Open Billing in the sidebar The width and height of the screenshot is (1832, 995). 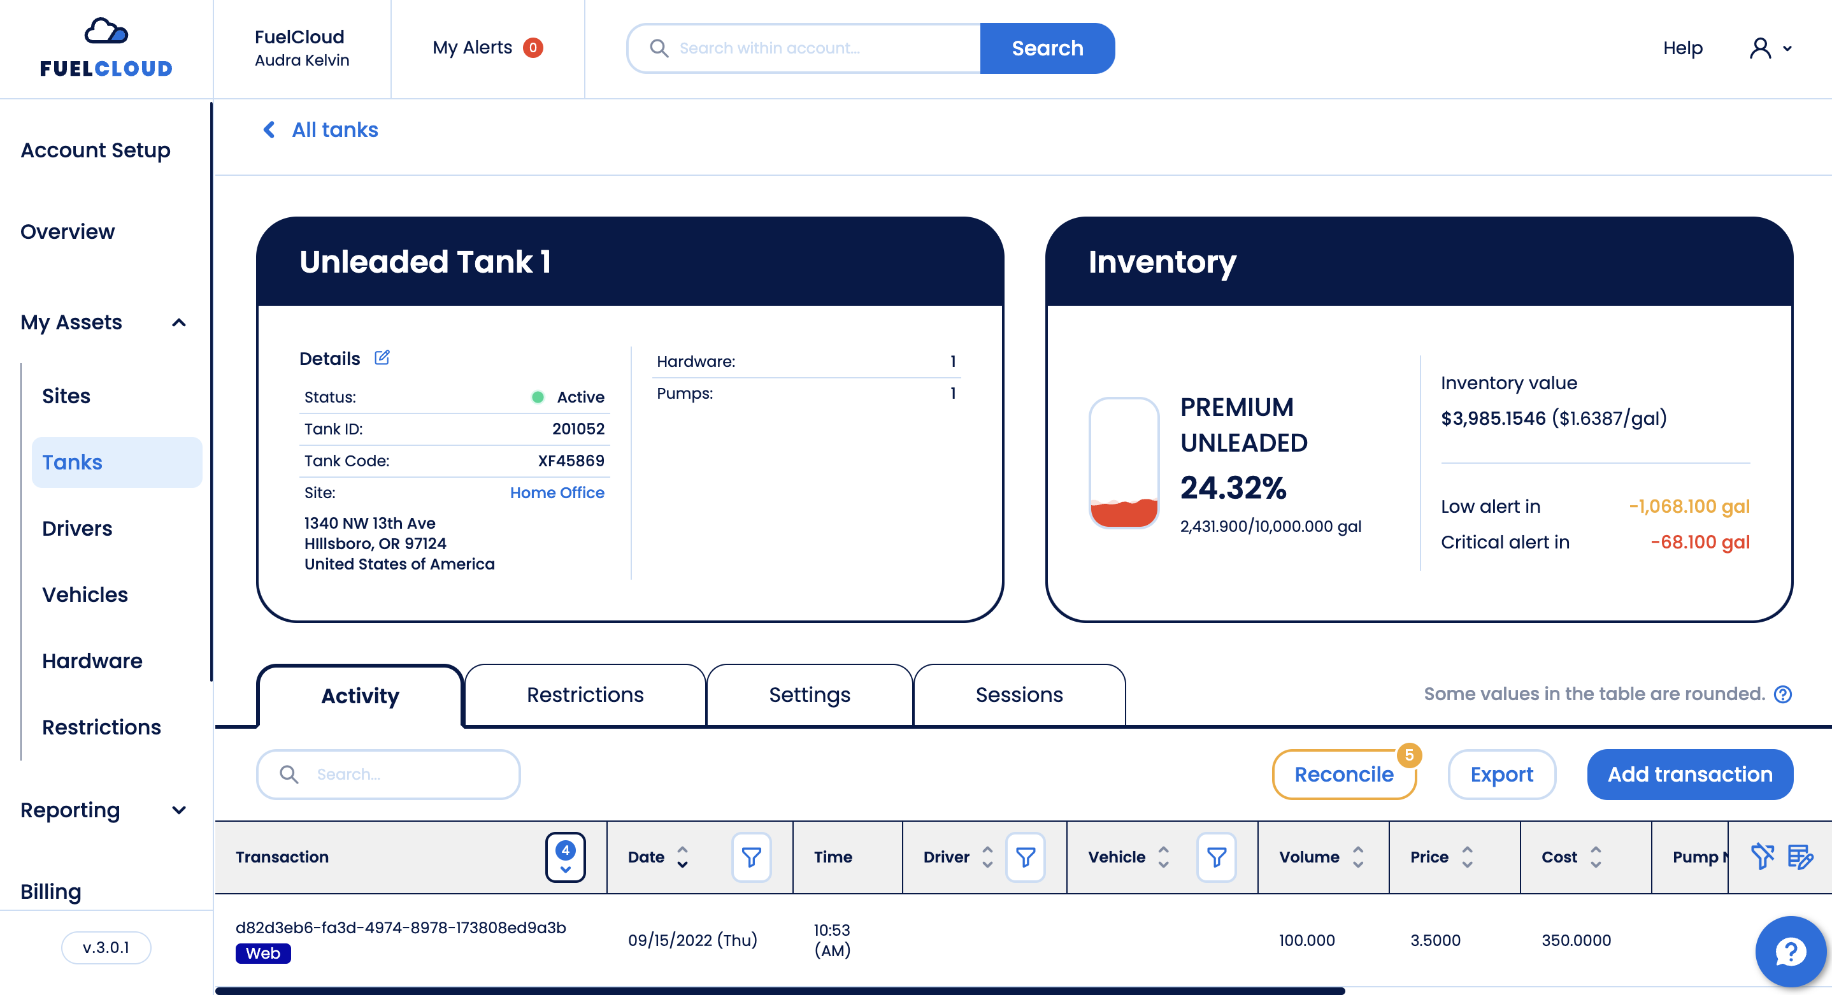click(50, 891)
